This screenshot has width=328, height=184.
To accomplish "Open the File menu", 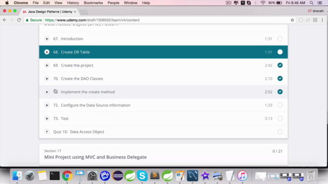I will click(35, 3).
